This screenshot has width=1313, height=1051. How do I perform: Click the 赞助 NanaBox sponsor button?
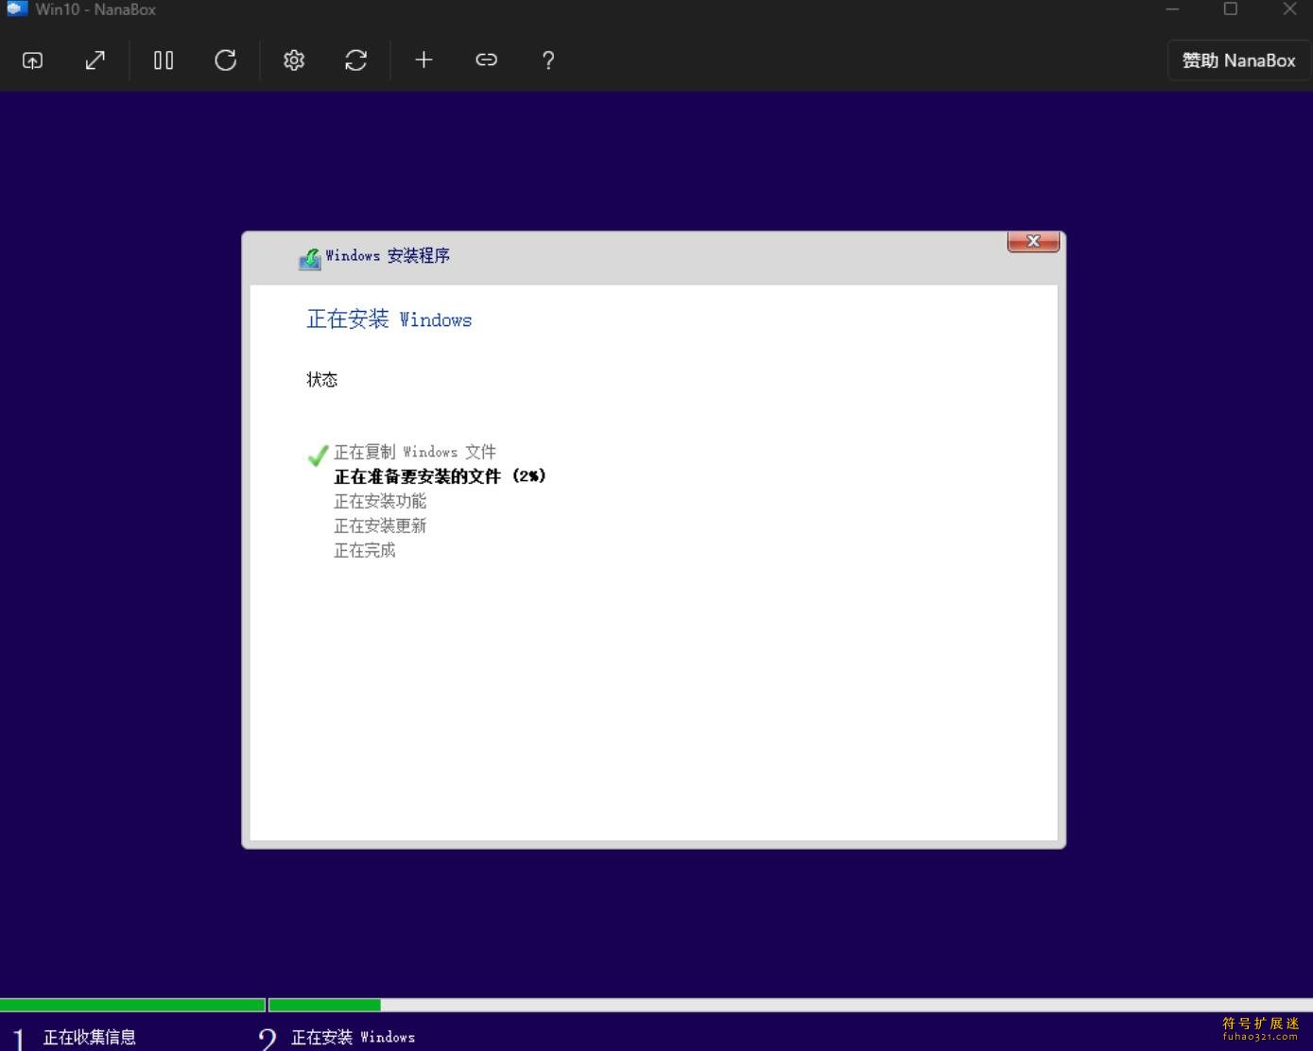tap(1238, 60)
